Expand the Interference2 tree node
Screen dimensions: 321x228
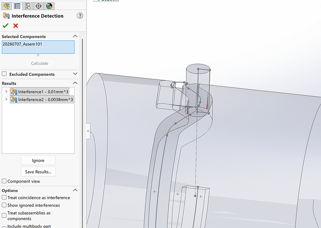tap(6, 99)
